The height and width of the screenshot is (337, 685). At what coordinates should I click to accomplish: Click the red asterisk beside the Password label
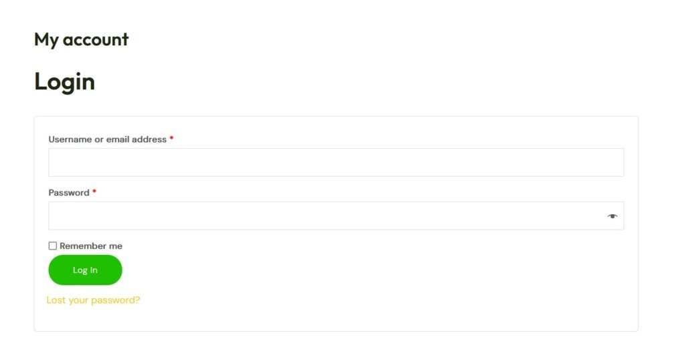click(94, 192)
